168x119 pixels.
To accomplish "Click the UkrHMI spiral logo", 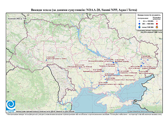I will tap(11, 105).
